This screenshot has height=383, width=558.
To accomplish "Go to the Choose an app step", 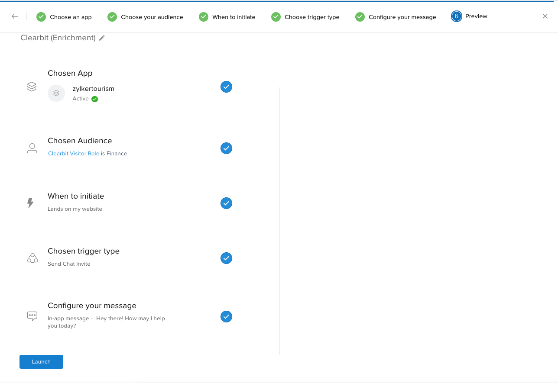I will pyautogui.click(x=71, y=17).
